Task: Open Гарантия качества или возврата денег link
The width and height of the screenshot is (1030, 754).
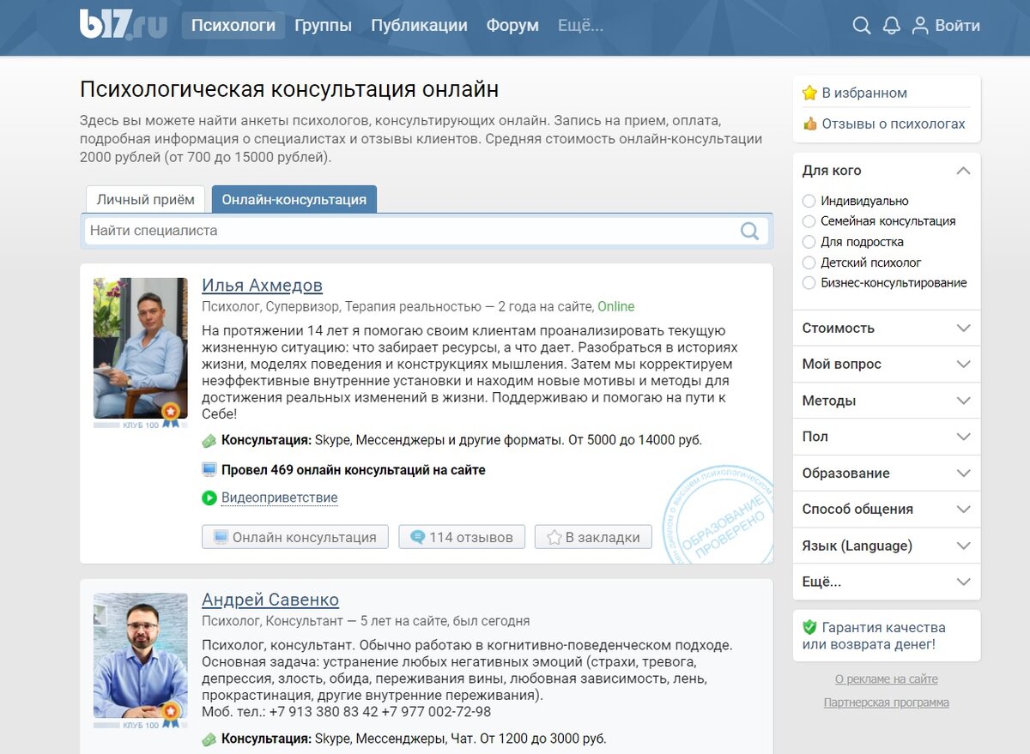Action: [x=874, y=636]
